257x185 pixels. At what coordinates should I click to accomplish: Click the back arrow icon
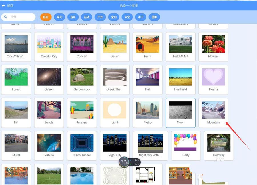(3, 6)
